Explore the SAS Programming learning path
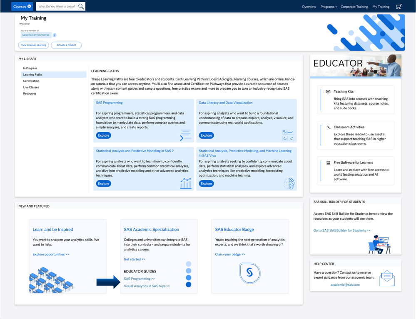The image size is (416, 319). coord(103,135)
